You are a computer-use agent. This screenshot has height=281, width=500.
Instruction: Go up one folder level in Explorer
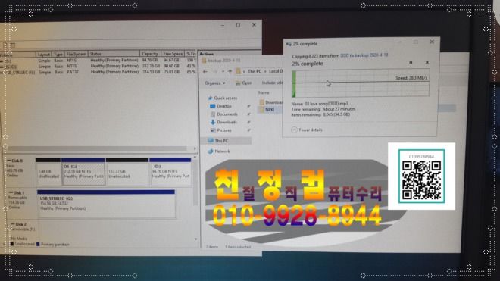tap(230, 71)
